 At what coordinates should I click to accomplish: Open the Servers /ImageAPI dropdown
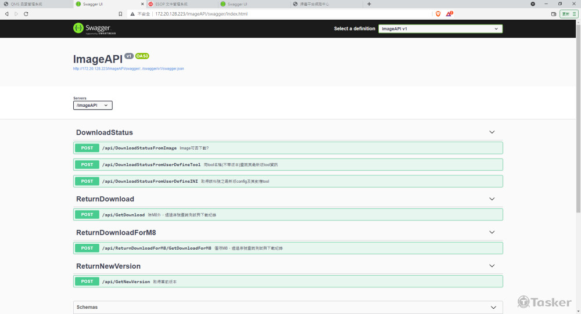(x=92, y=105)
